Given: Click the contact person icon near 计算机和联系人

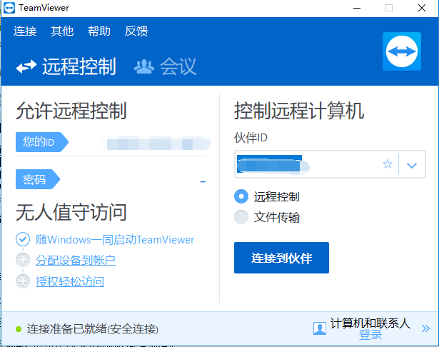Looking at the screenshot, I should click(319, 328).
